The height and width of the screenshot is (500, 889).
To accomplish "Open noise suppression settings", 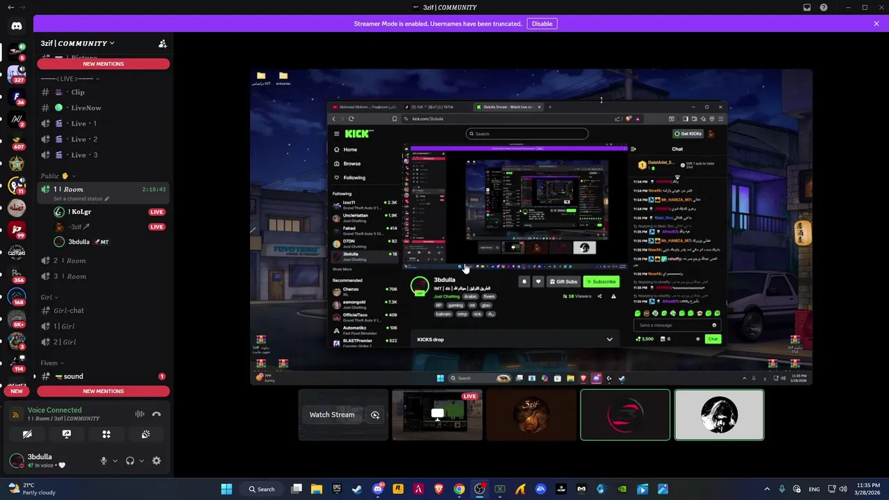I will (x=140, y=414).
